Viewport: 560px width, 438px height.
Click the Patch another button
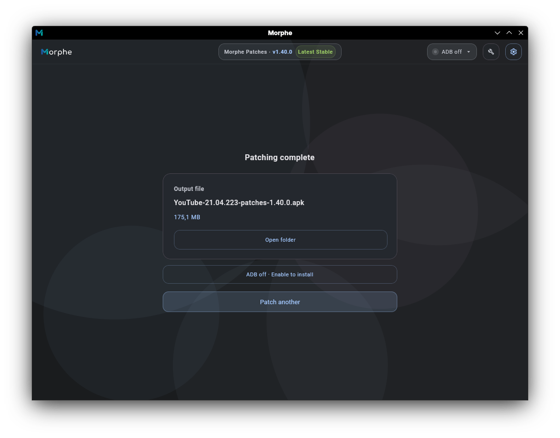(x=280, y=302)
